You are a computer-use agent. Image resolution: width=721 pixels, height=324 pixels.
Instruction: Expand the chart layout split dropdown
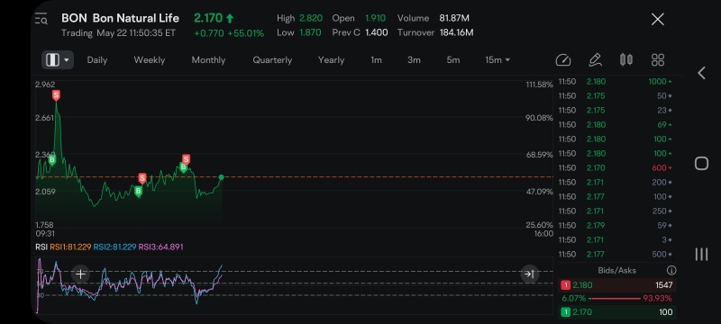pyautogui.click(x=58, y=60)
